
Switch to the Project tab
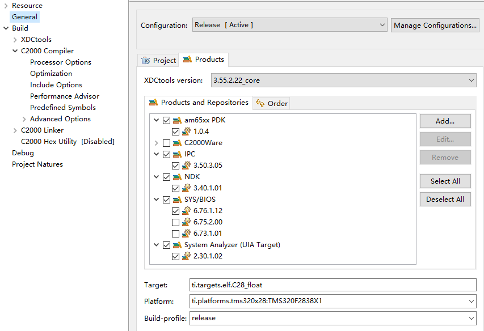click(x=158, y=60)
